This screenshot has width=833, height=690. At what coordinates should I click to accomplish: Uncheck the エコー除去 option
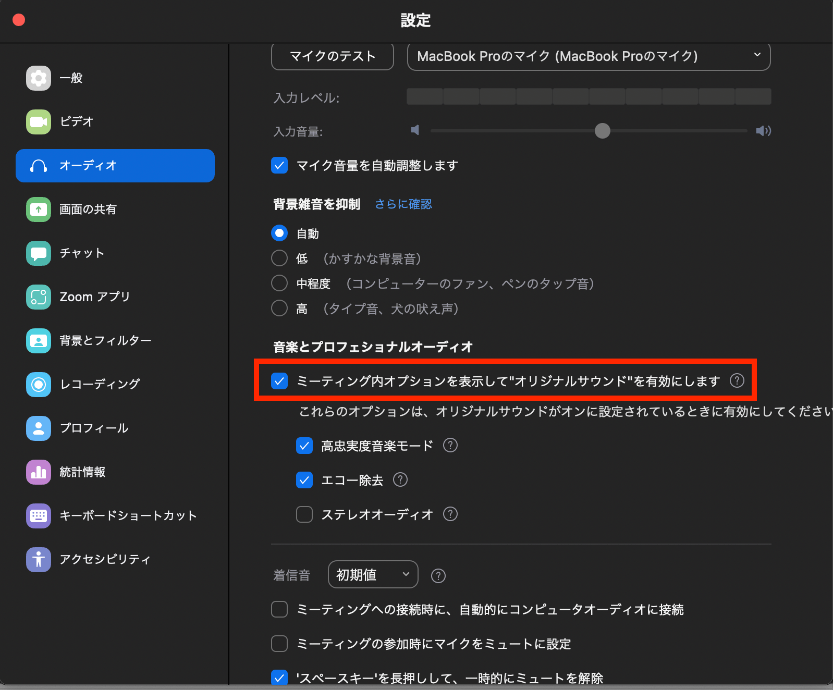[x=304, y=480]
